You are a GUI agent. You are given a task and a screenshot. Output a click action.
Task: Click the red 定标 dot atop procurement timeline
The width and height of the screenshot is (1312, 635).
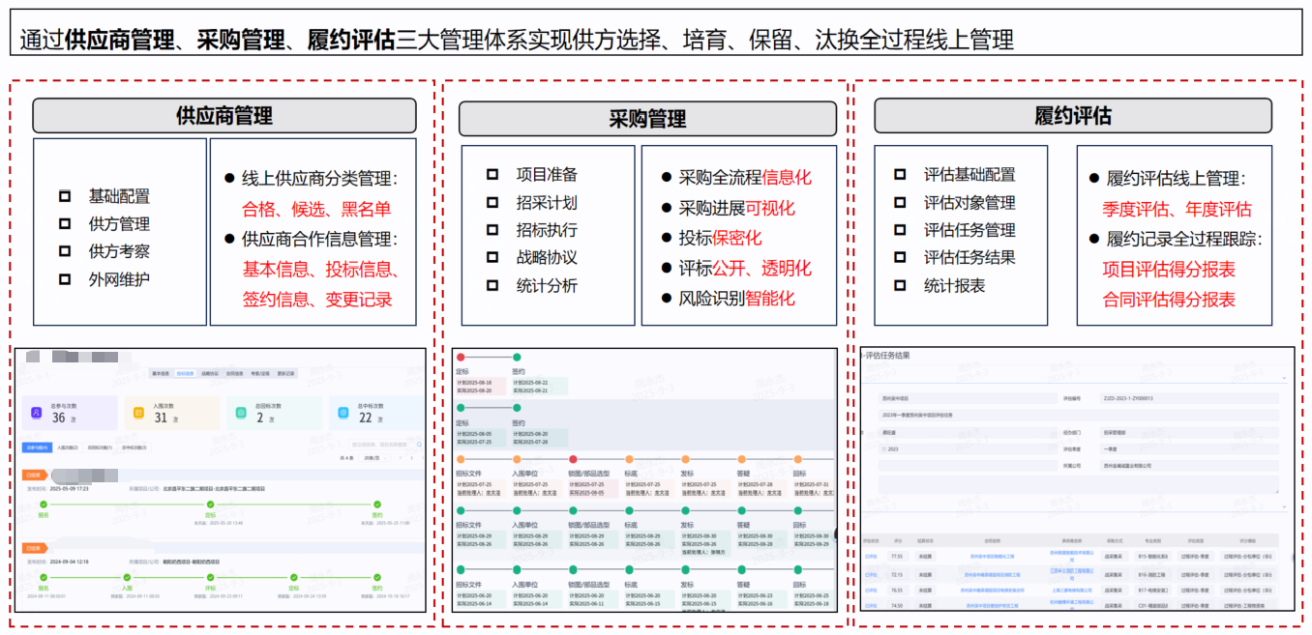click(461, 358)
